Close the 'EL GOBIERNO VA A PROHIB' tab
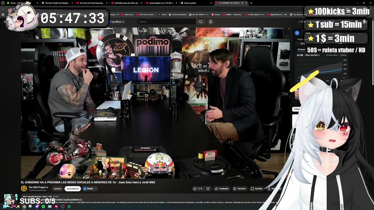Viewport: 374px width, 210px height. tap(246, 3)
